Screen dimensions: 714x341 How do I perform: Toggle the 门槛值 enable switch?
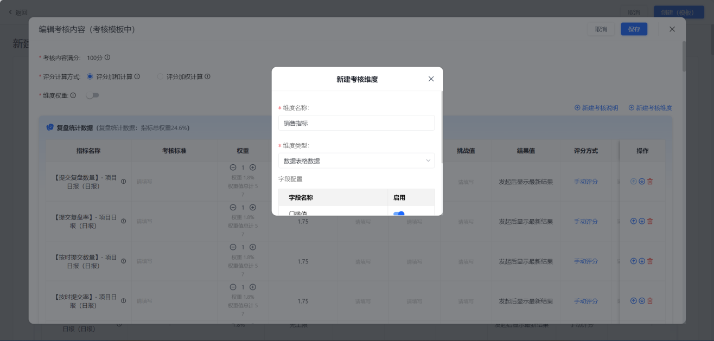[399, 214]
